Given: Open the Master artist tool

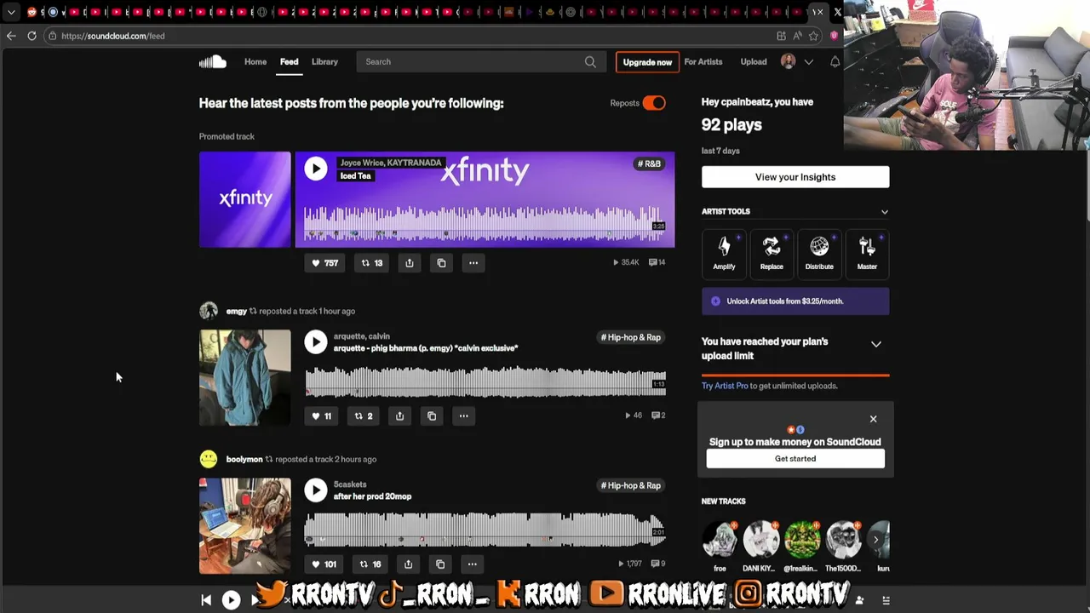Looking at the screenshot, I should click(x=867, y=254).
